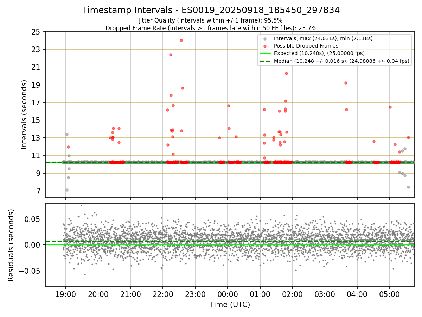Click the red point above 19 seconds near 03:40

(346, 83)
